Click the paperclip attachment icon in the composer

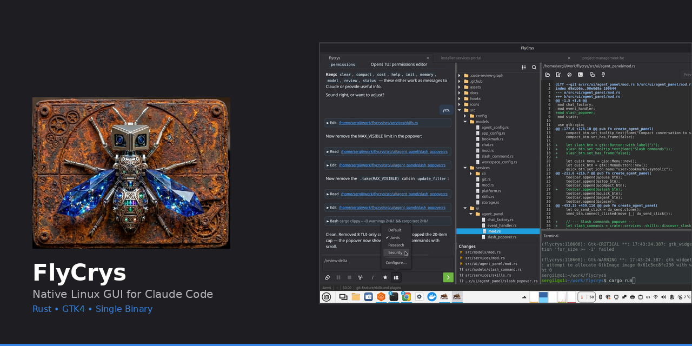coord(327,277)
